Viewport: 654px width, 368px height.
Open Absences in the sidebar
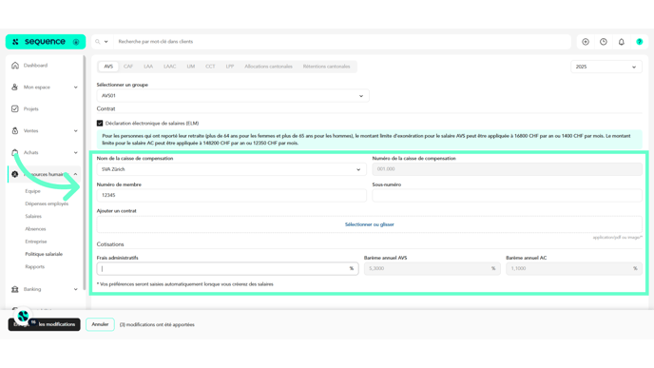click(35, 228)
